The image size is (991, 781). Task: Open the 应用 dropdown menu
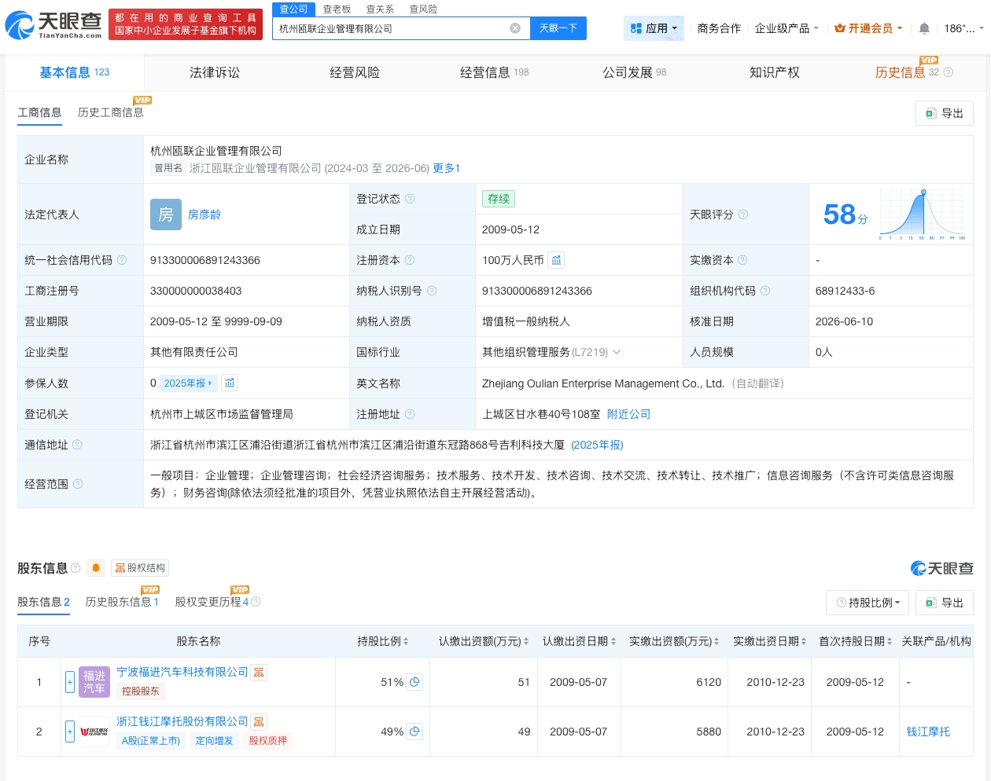[654, 28]
